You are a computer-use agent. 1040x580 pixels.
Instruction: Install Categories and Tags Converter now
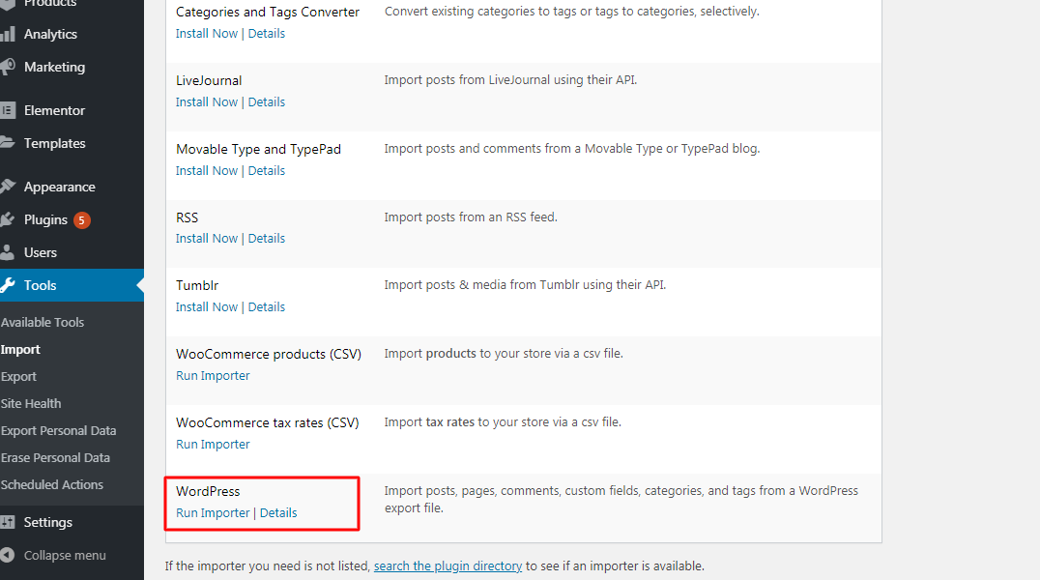pyautogui.click(x=206, y=33)
